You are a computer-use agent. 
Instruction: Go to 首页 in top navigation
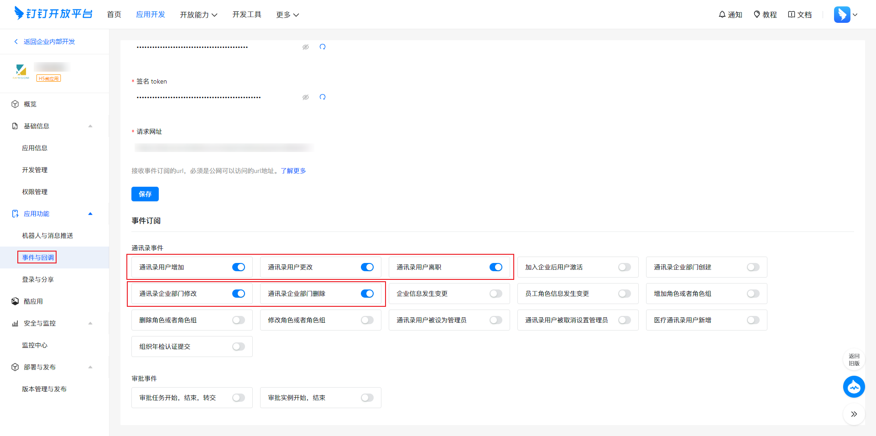pyautogui.click(x=114, y=15)
